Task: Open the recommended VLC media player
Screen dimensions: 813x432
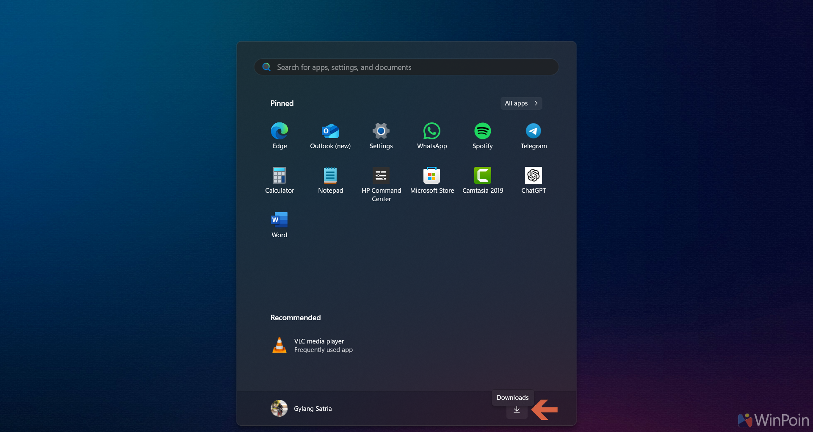Action: [x=312, y=346]
